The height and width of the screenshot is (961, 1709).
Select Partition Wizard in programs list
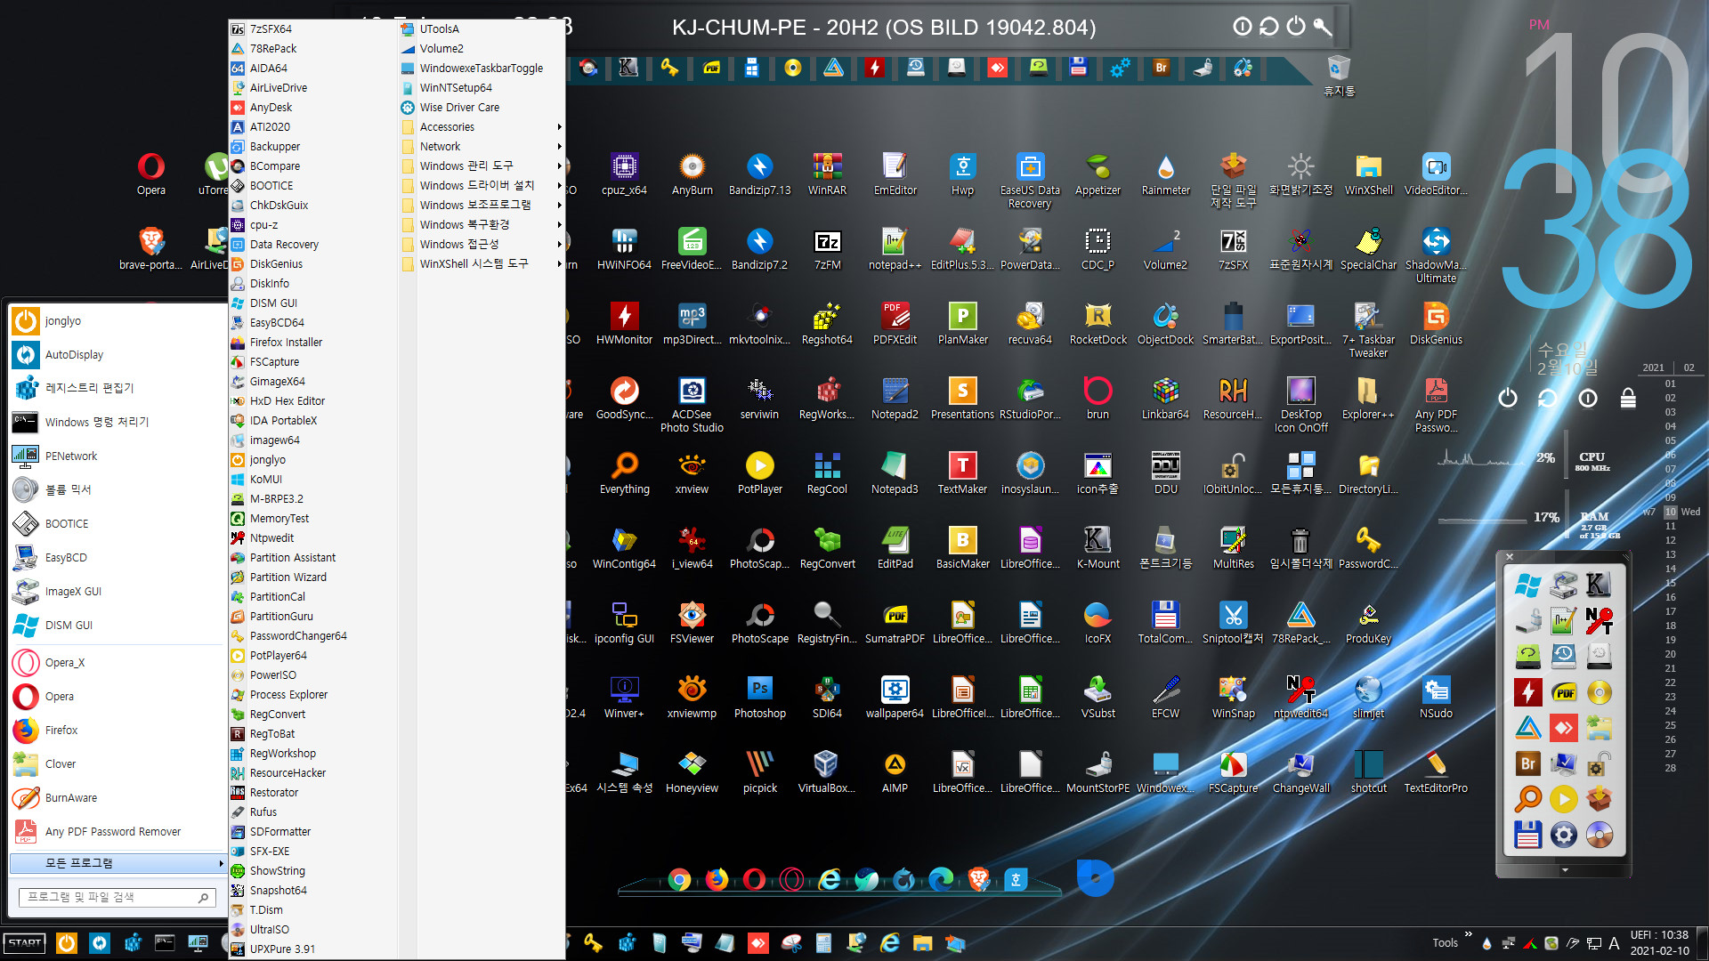coord(312,577)
